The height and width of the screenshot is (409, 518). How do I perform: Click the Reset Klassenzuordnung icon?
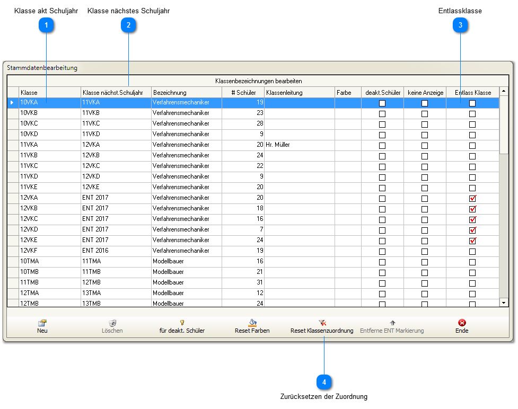(x=322, y=322)
